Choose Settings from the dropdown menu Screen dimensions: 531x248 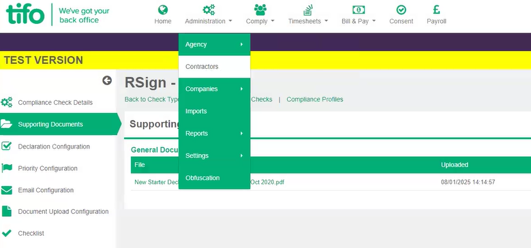coord(214,155)
